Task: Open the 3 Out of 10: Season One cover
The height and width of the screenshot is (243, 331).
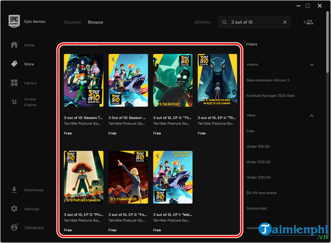Action: click(128, 80)
